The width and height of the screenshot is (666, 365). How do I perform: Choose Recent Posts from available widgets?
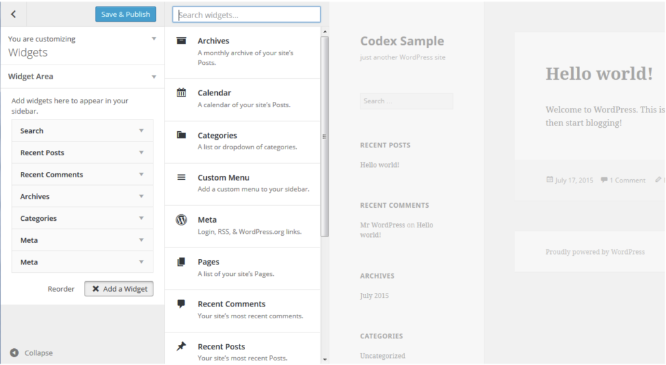pyautogui.click(x=243, y=348)
